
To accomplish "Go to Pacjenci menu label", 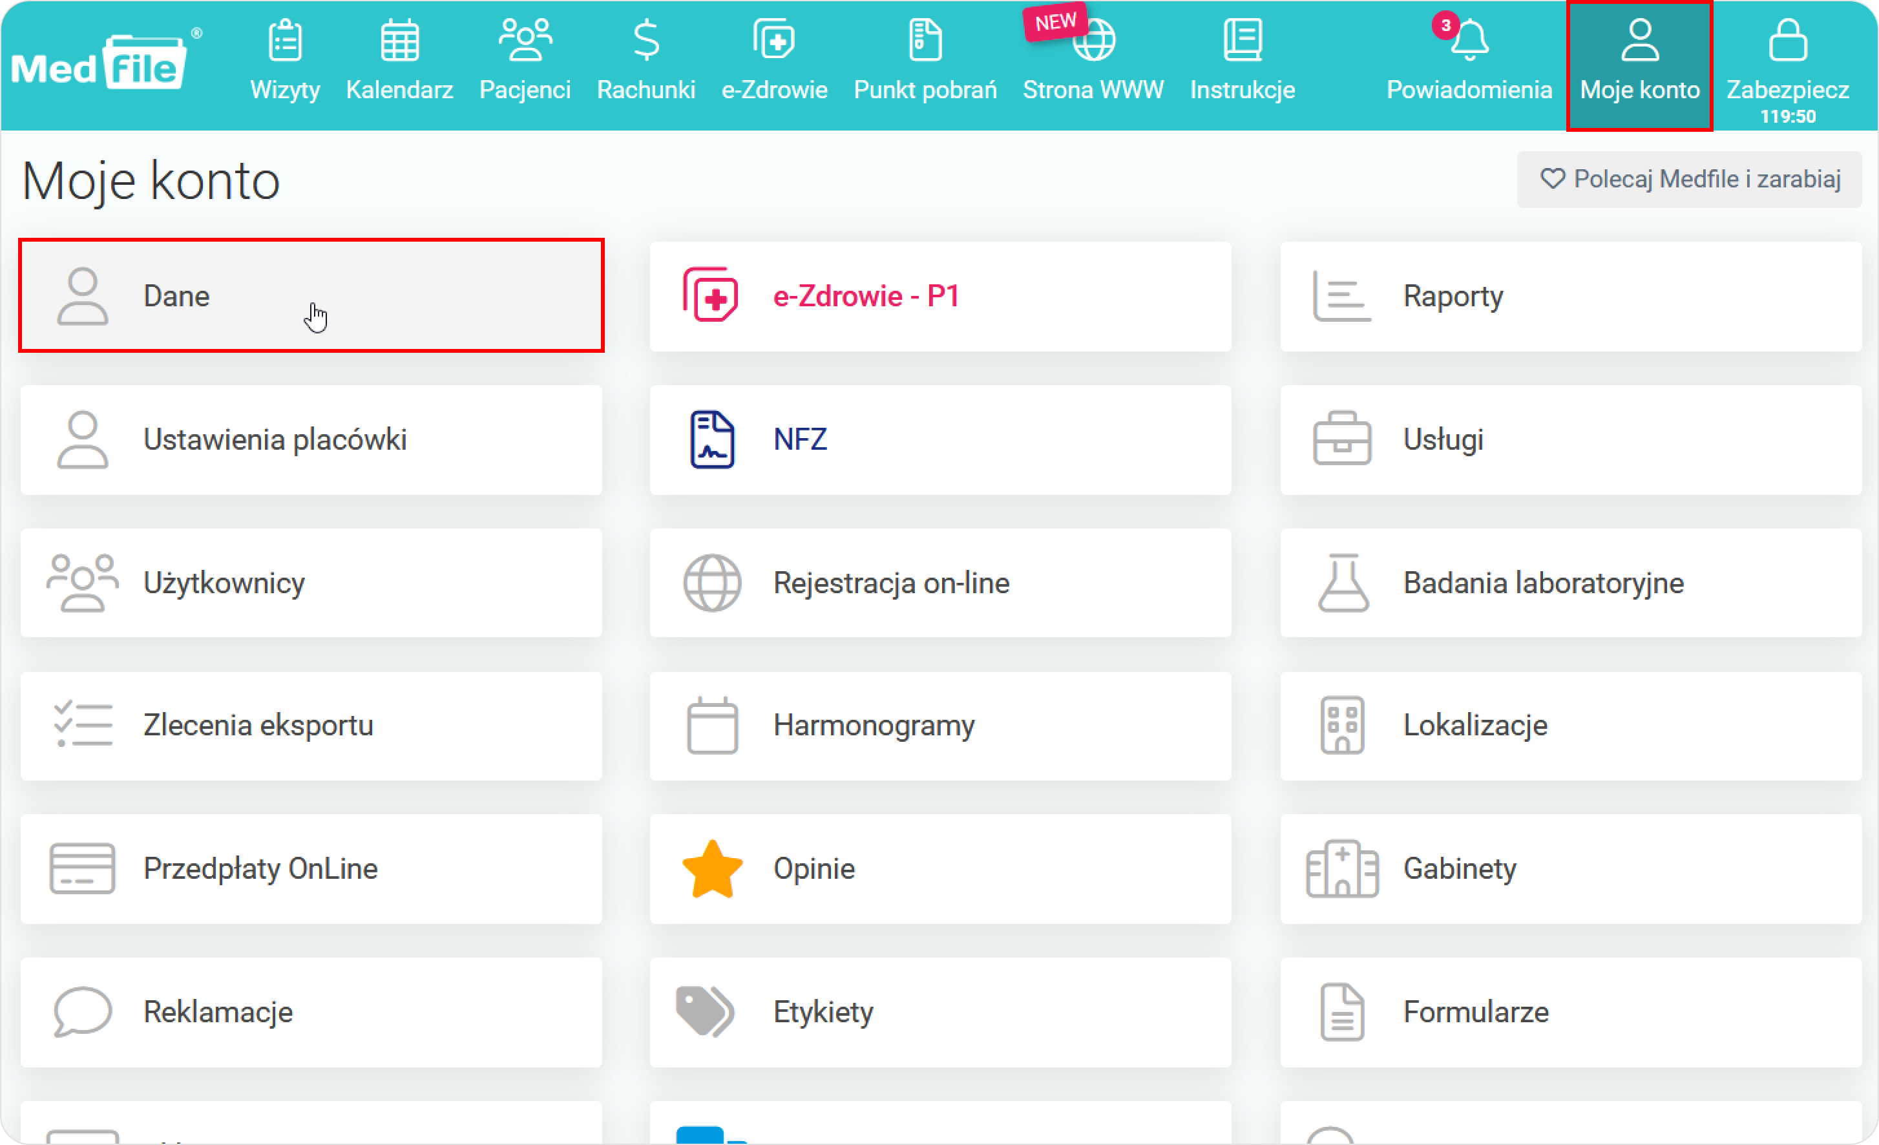I will 525,90.
